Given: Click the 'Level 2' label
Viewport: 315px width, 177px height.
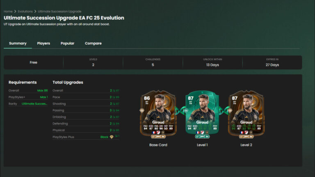Looking at the screenshot, I should click(246, 145).
